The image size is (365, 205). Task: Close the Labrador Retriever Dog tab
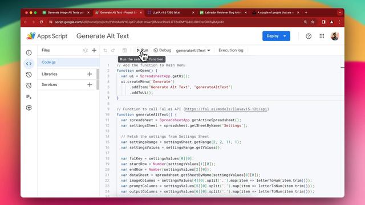coord(246,13)
